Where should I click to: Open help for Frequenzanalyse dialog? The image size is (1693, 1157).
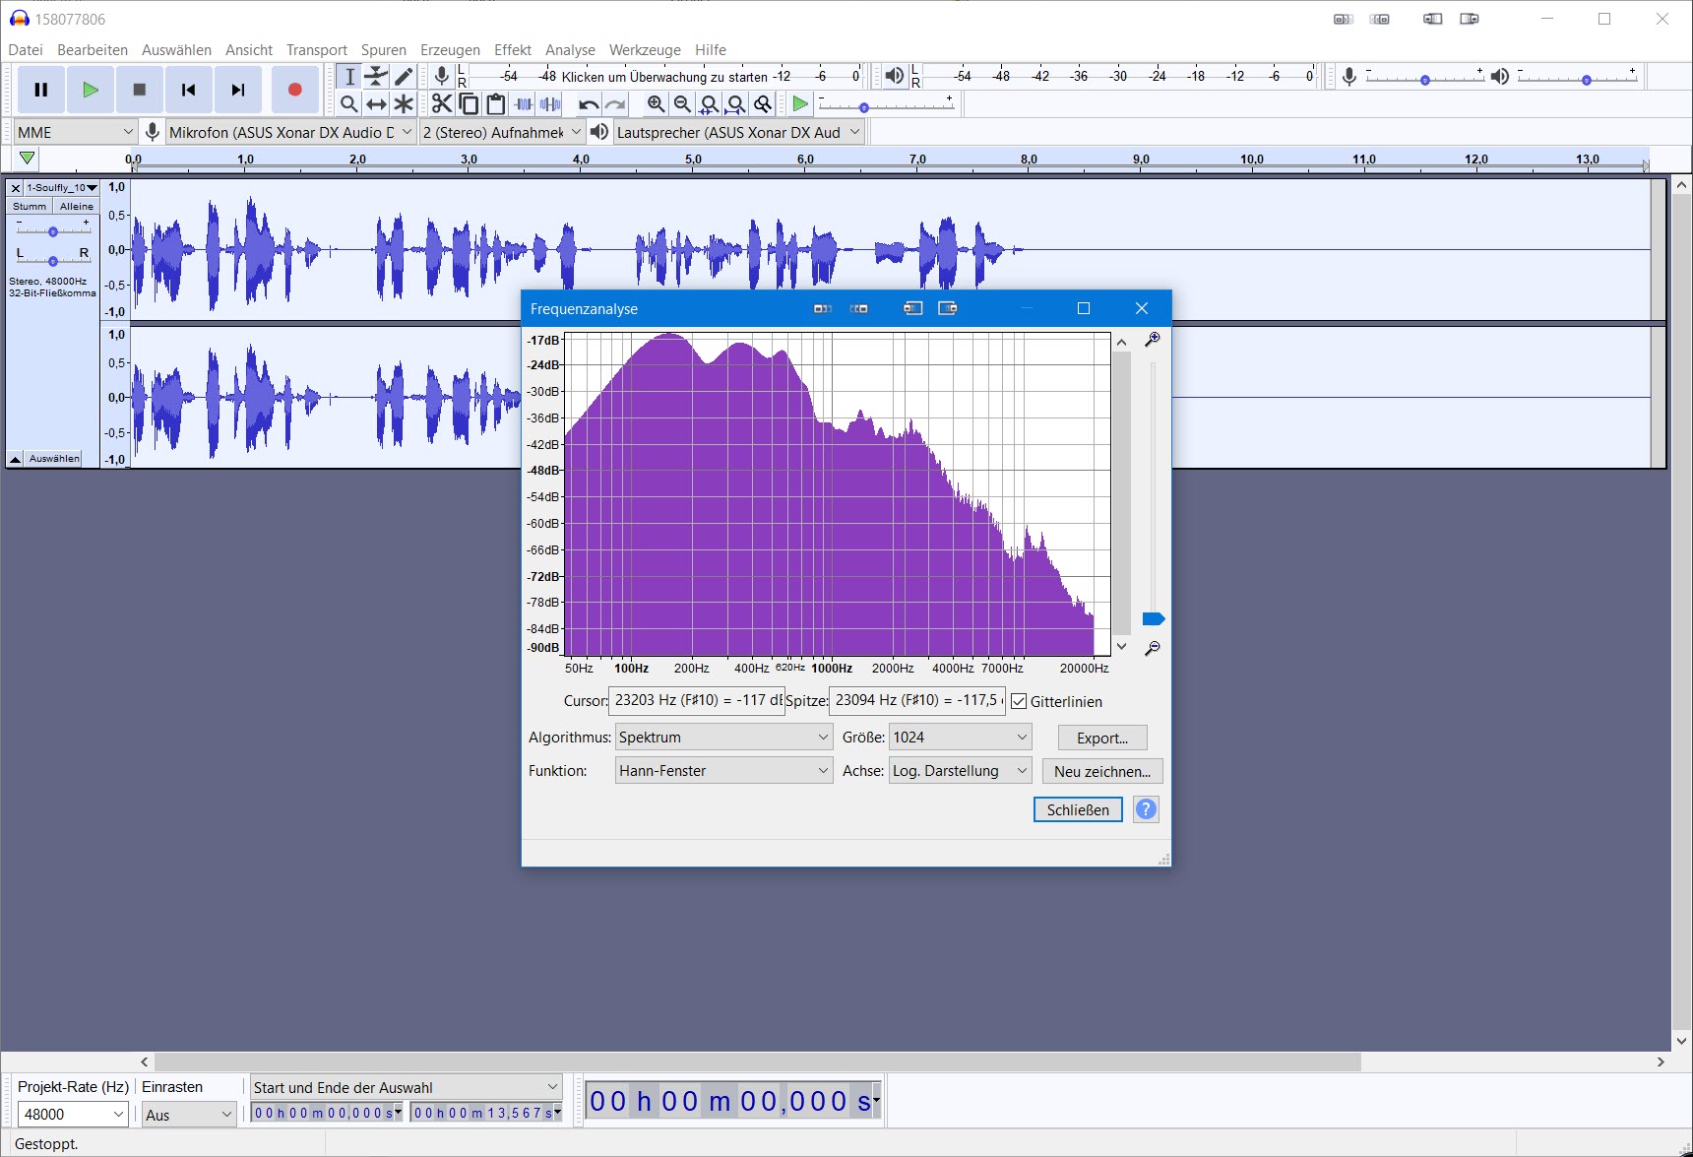coord(1146,809)
